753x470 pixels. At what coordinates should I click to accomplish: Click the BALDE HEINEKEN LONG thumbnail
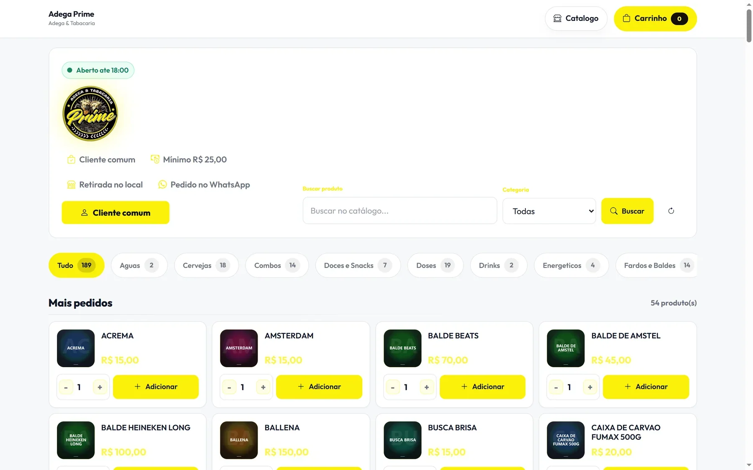point(76,440)
